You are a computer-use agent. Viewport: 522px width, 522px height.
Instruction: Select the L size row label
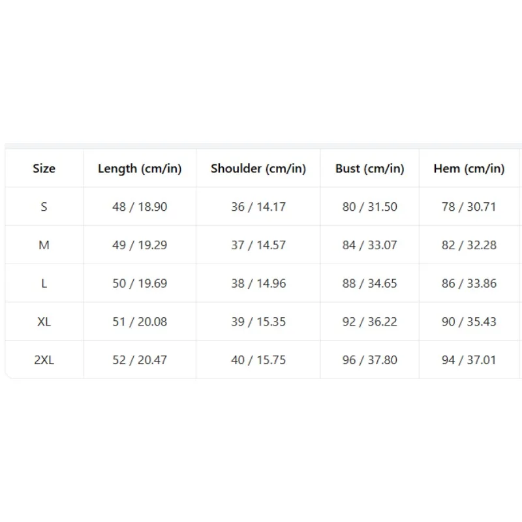click(44, 283)
